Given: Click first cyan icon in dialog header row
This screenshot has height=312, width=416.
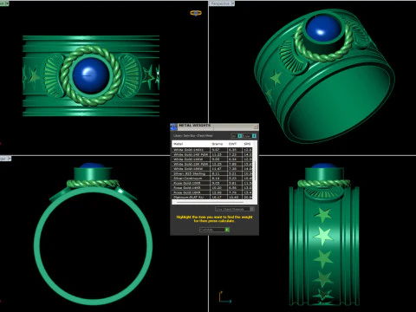Looking at the screenshot, I should tap(240, 136).
